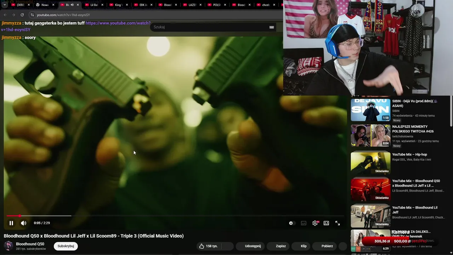Open the player settings gear

[x=315, y=223]
